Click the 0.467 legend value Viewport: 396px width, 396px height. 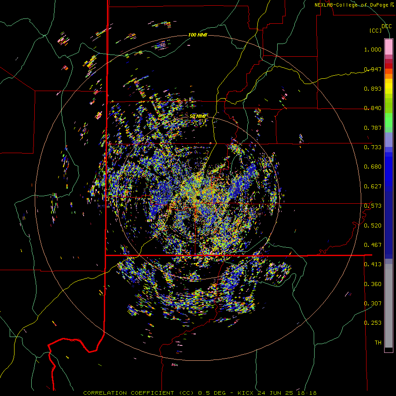tap(373, 245)
